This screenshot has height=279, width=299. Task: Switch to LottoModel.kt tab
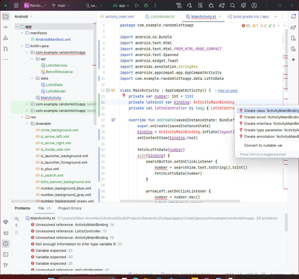[x=160, y=16]
